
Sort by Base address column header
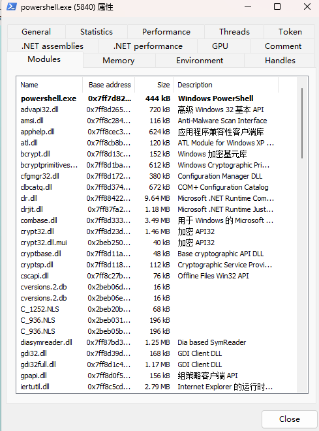click(x=109, y=85)
